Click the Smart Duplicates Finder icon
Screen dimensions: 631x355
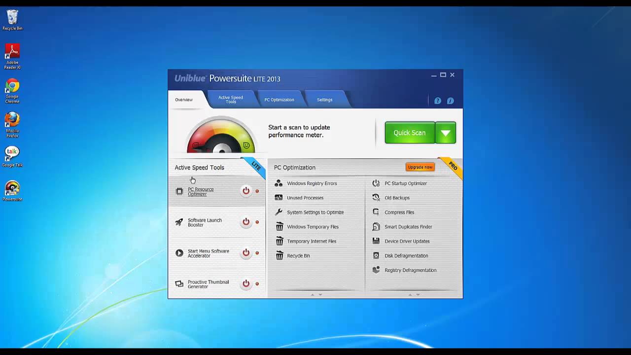pos(376,227)
